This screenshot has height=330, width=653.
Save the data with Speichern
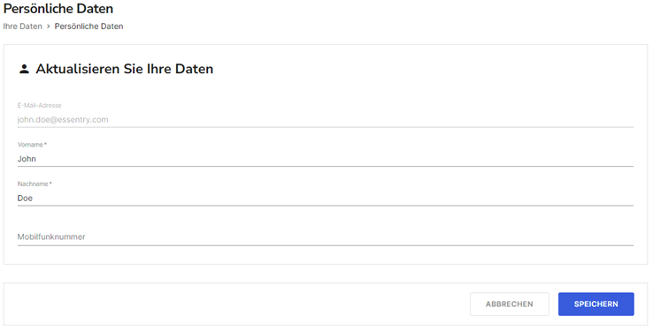[596, 304]
